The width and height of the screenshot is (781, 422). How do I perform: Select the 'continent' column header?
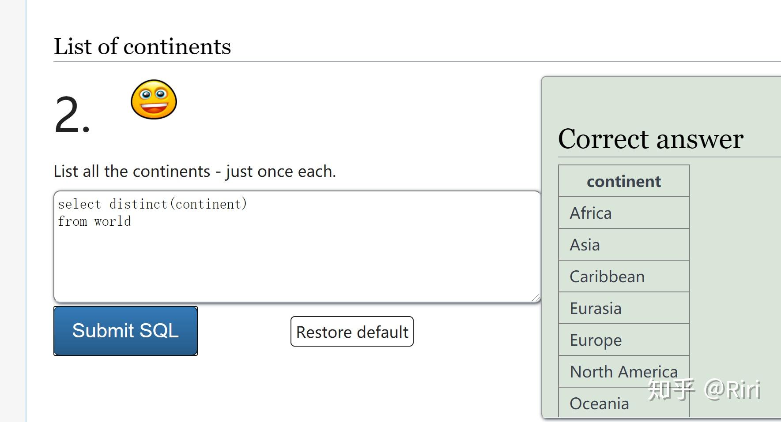pyautogui.click(x=623, y=181)
